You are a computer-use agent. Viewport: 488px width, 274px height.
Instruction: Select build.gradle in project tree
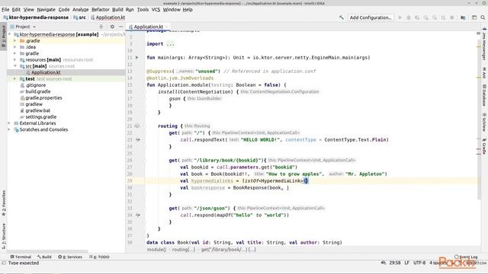[38, 91]
